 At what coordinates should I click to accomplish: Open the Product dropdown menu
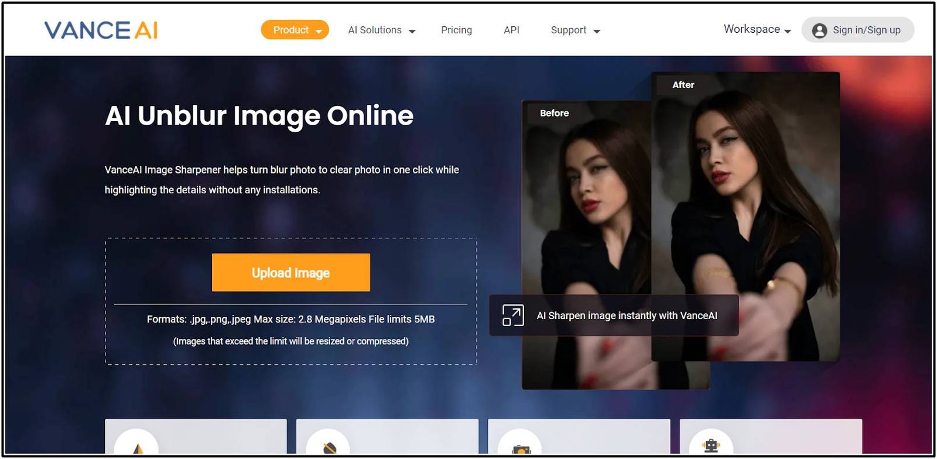[295, 30]
